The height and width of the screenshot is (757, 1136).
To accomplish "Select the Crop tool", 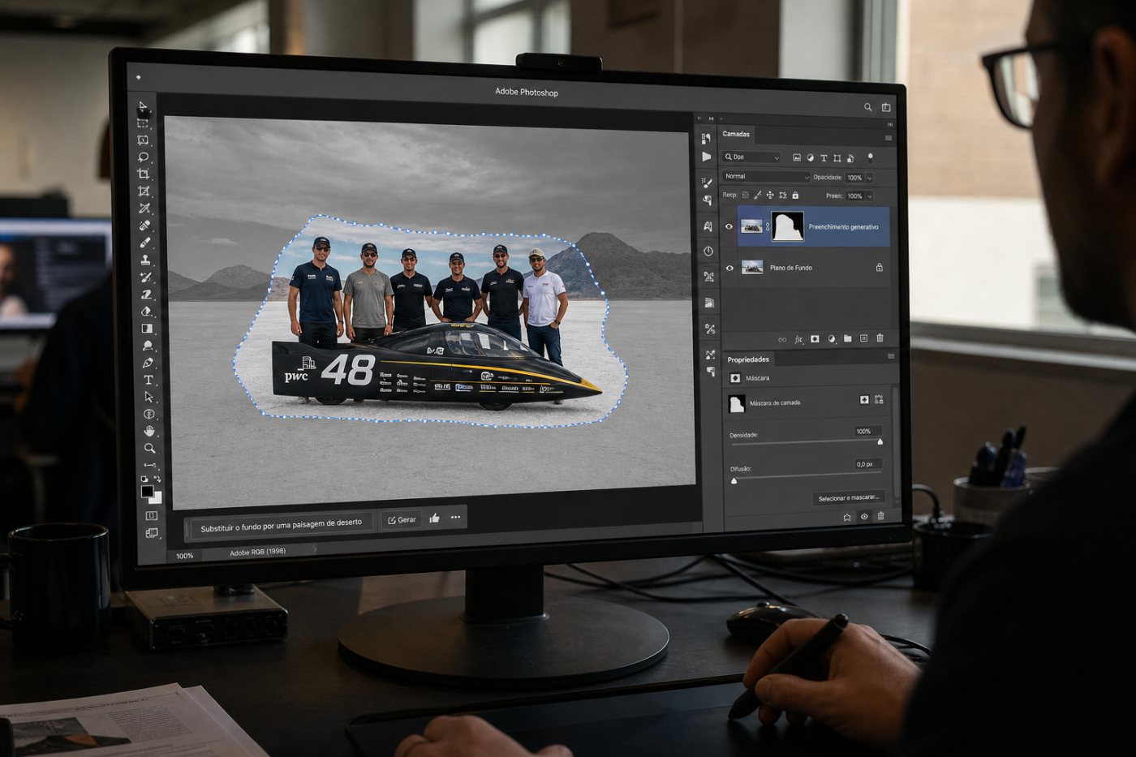I will pos(144,174).
